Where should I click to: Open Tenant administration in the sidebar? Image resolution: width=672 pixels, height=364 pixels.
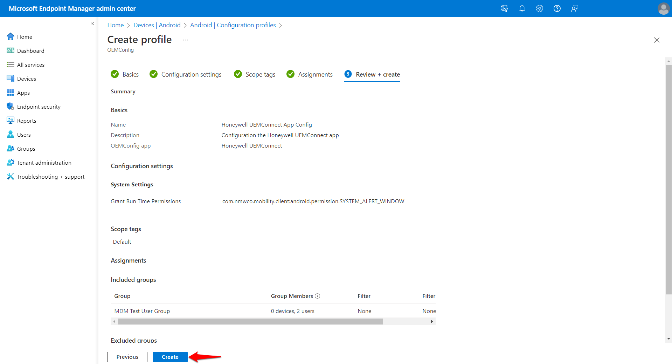point(44,163)
